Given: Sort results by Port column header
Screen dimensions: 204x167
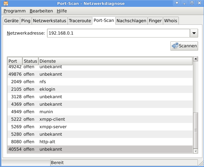Looking at the screenshot, I should [x=15, y=61].
